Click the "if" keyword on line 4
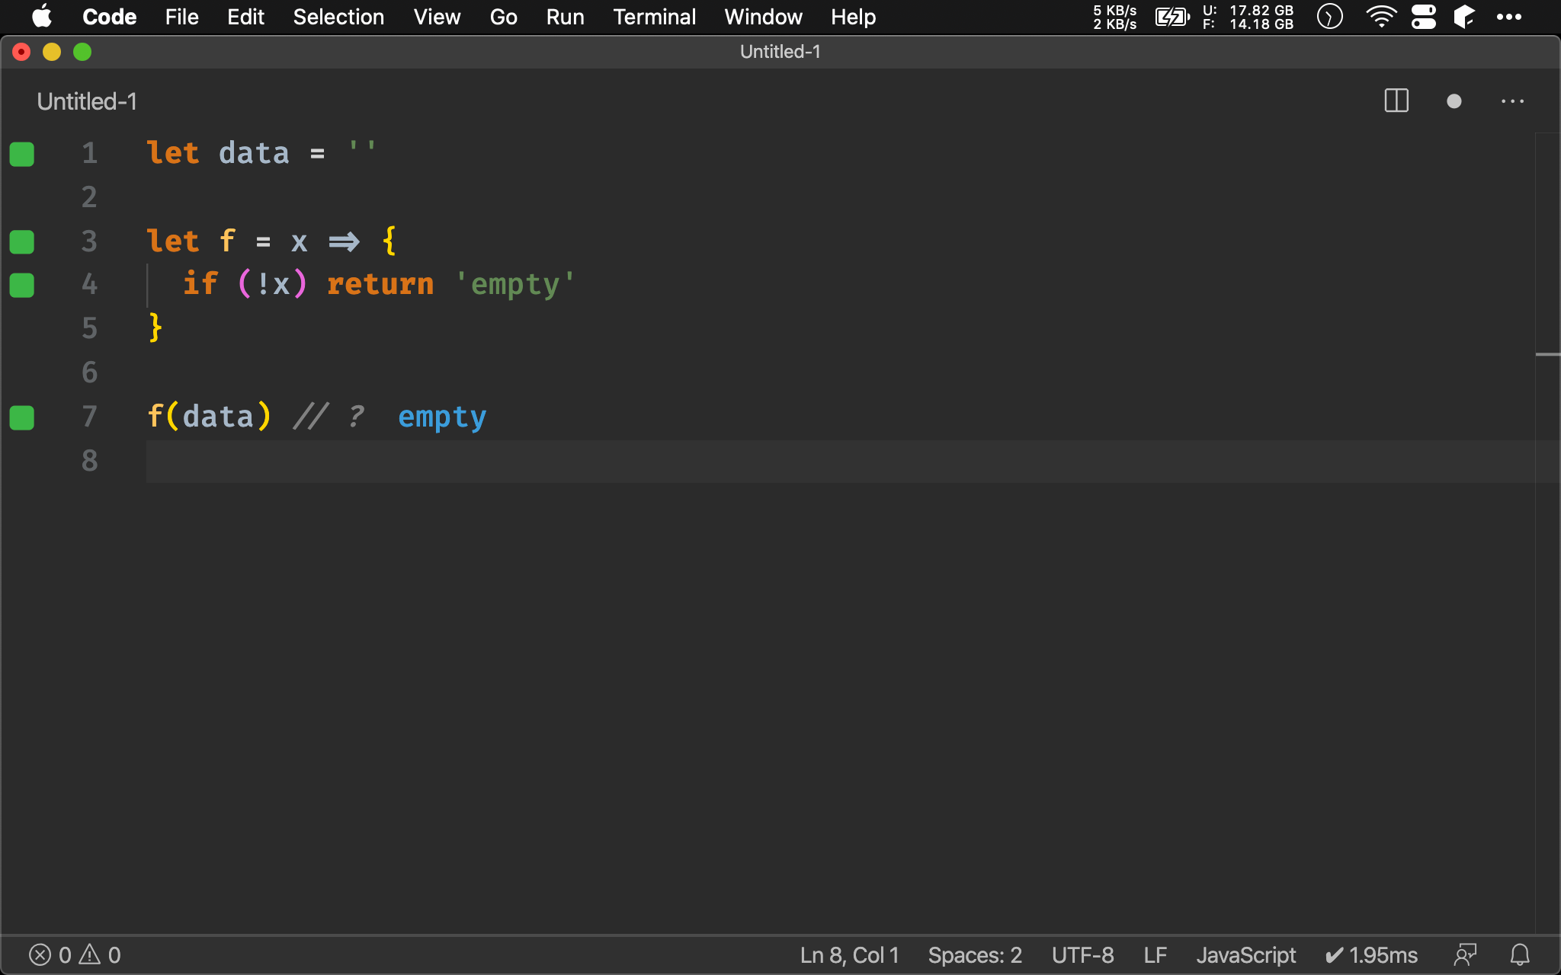The image size is (1561, 975). coord(200,283)
